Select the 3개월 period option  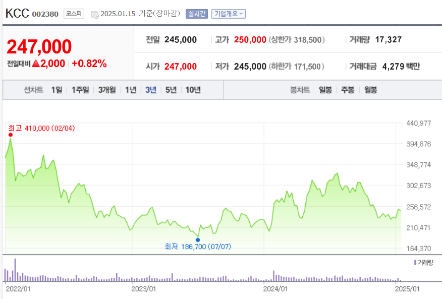click(106, 89)
